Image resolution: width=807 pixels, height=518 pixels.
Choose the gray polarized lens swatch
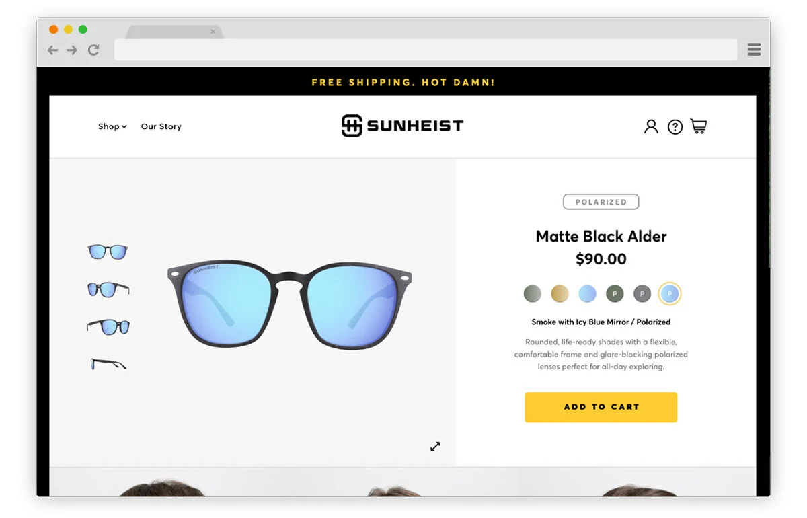(642, 294)
